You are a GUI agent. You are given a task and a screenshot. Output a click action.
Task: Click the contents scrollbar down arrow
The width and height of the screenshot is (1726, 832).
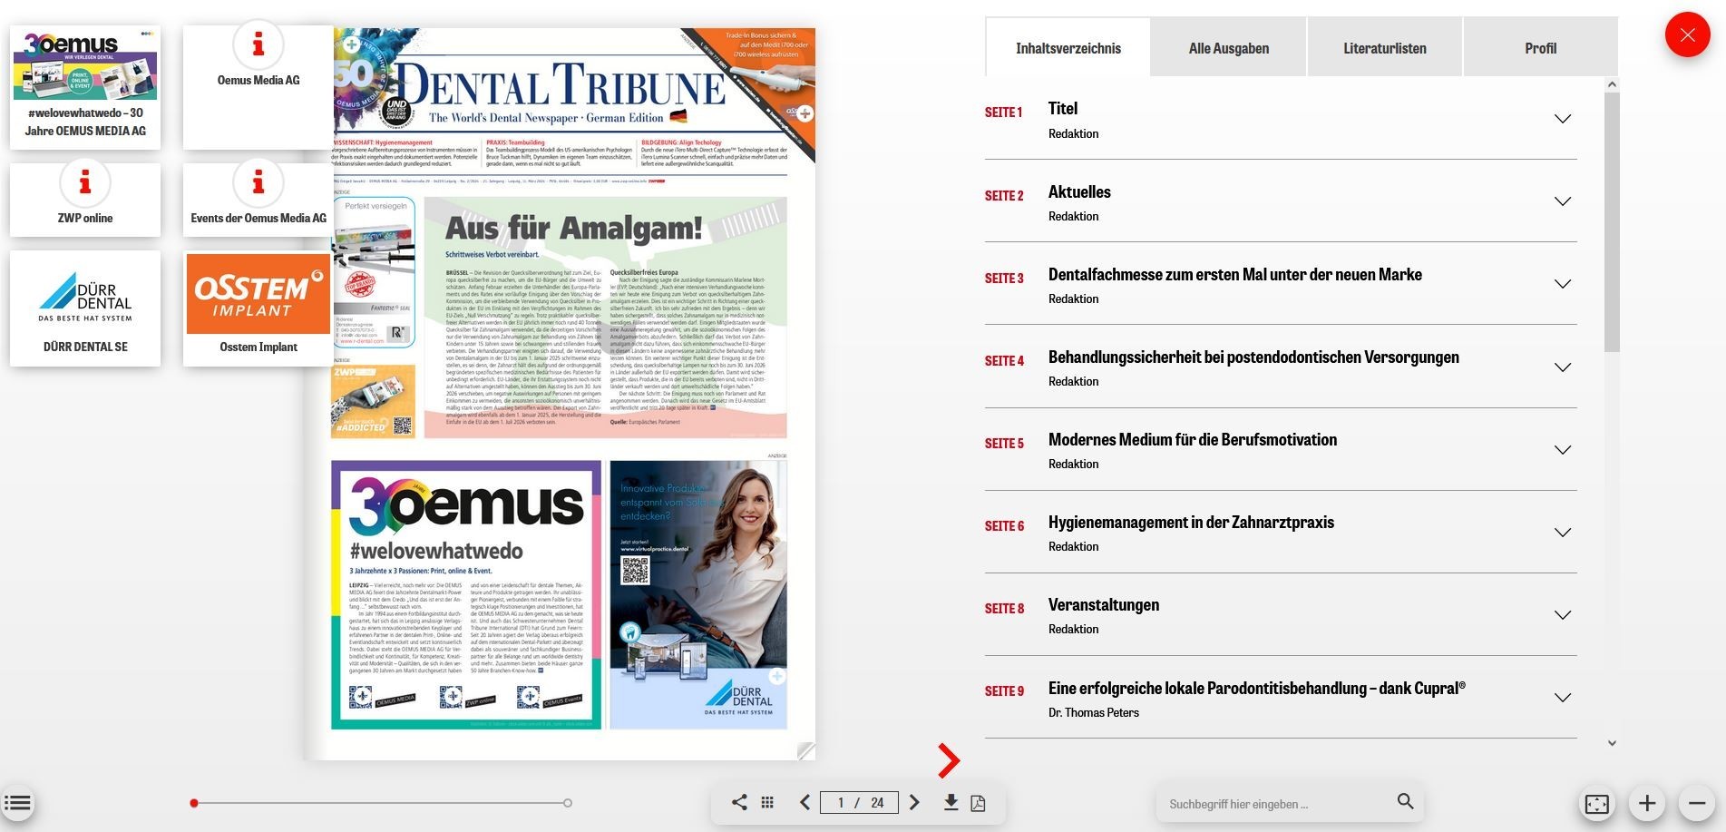click(1612, 743)
